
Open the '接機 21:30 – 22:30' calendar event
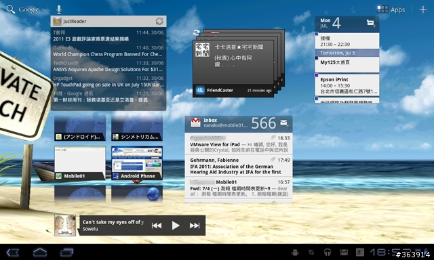347,41
